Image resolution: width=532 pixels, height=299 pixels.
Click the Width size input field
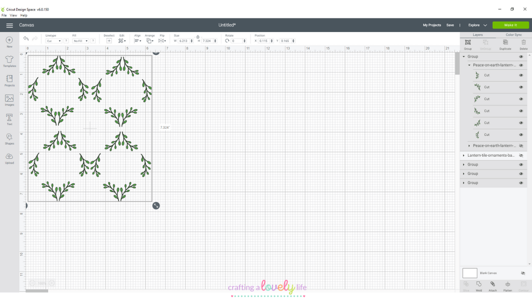click(x=185, y=41)
